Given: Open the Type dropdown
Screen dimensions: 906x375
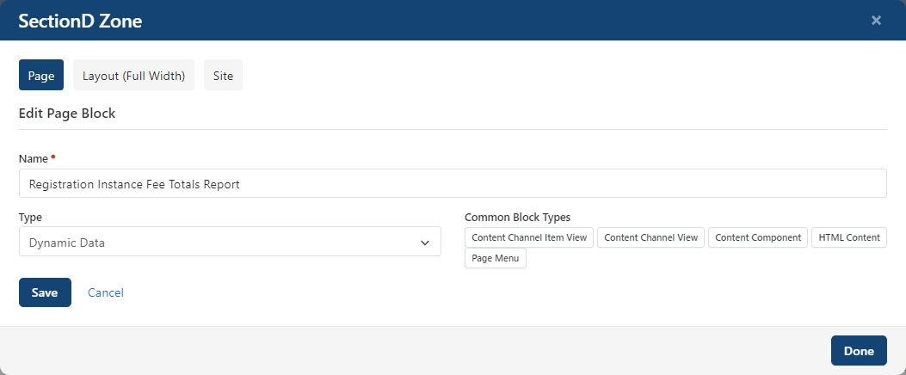Looking at the screenshot, I should 230,242.
